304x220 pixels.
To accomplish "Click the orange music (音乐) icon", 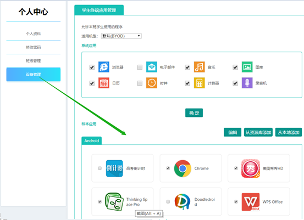I will point(200,67).
